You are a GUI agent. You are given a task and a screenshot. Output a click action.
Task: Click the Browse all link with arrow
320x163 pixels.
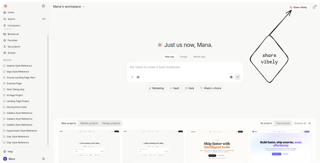(x=303, y=123)
